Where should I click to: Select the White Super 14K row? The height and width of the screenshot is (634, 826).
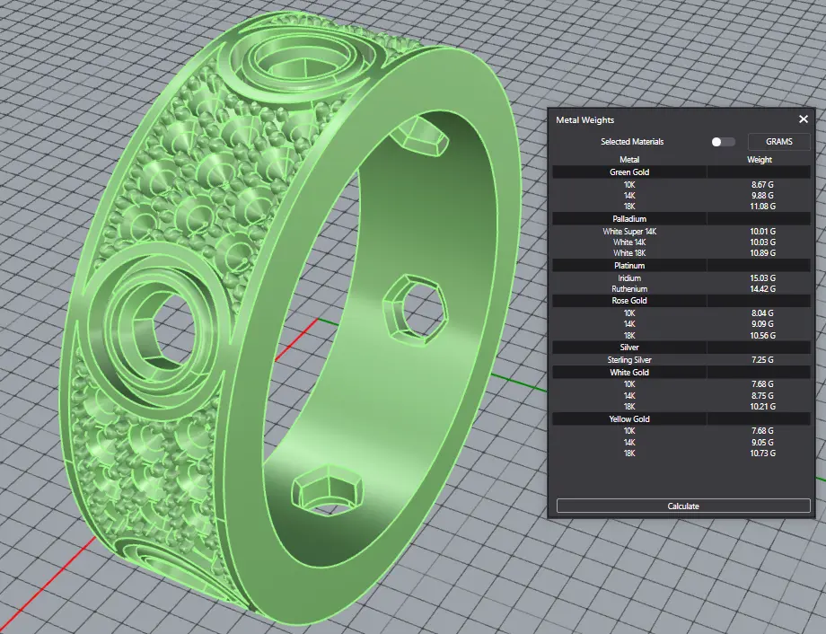pyautogui.click(x=629, y=232)
